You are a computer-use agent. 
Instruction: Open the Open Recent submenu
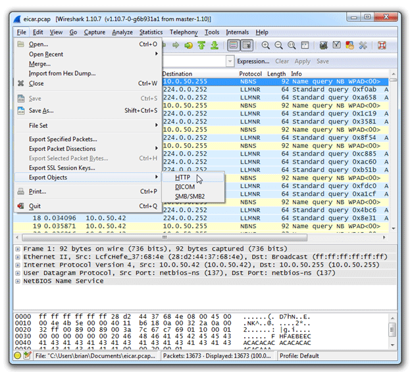(x=88, y=54)
